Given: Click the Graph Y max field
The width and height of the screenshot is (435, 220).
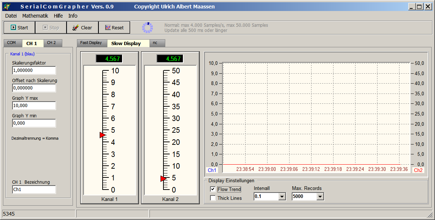Looking at the screenshot, I should (x=34, y=106).
